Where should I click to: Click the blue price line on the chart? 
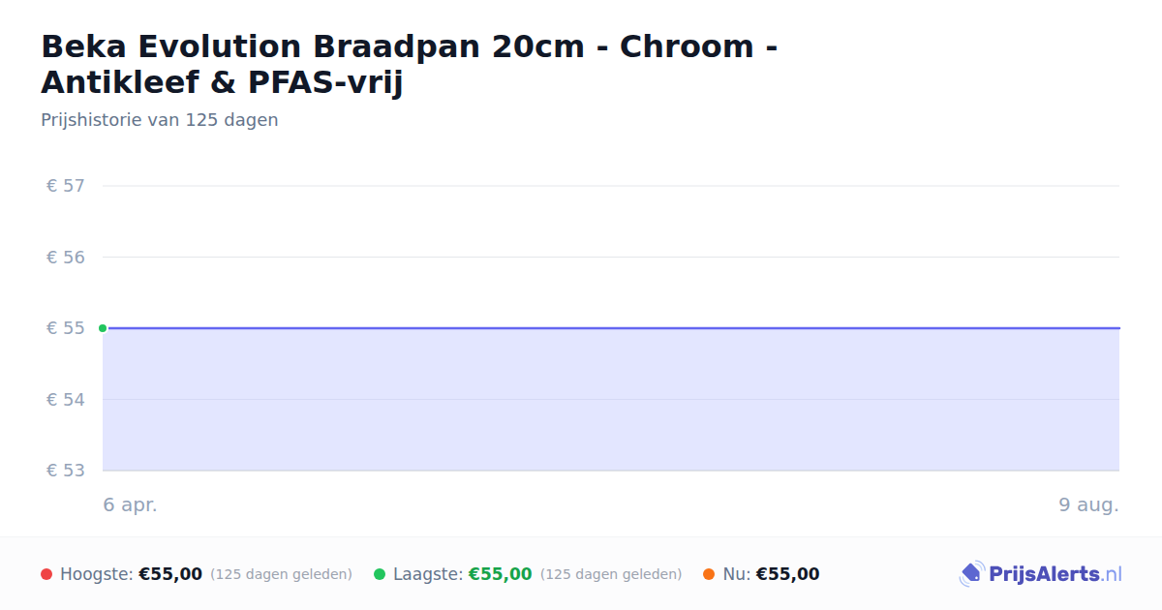coord(611,328)
